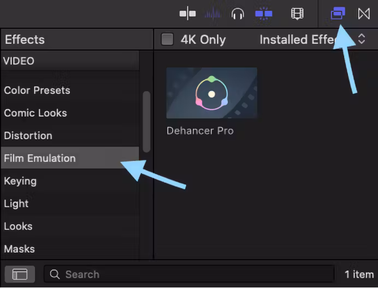The image size is (378, 288).
Task: Click the Effects panel title
Action: coord(25,39)
